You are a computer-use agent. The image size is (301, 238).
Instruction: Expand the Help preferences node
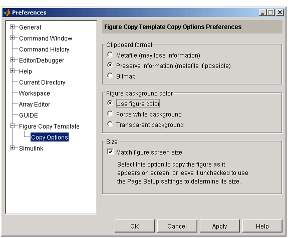(13, 71)
